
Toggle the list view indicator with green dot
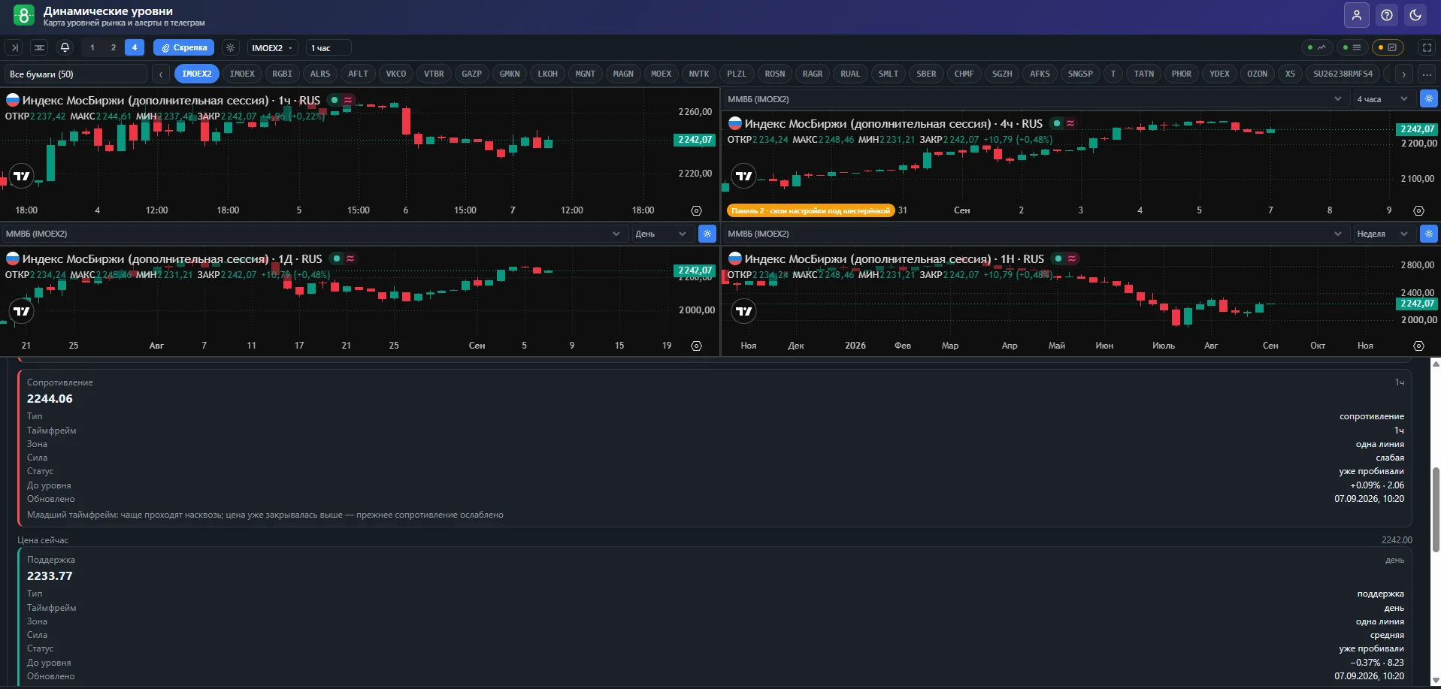pyautogui.click(x=1352, y=47)
